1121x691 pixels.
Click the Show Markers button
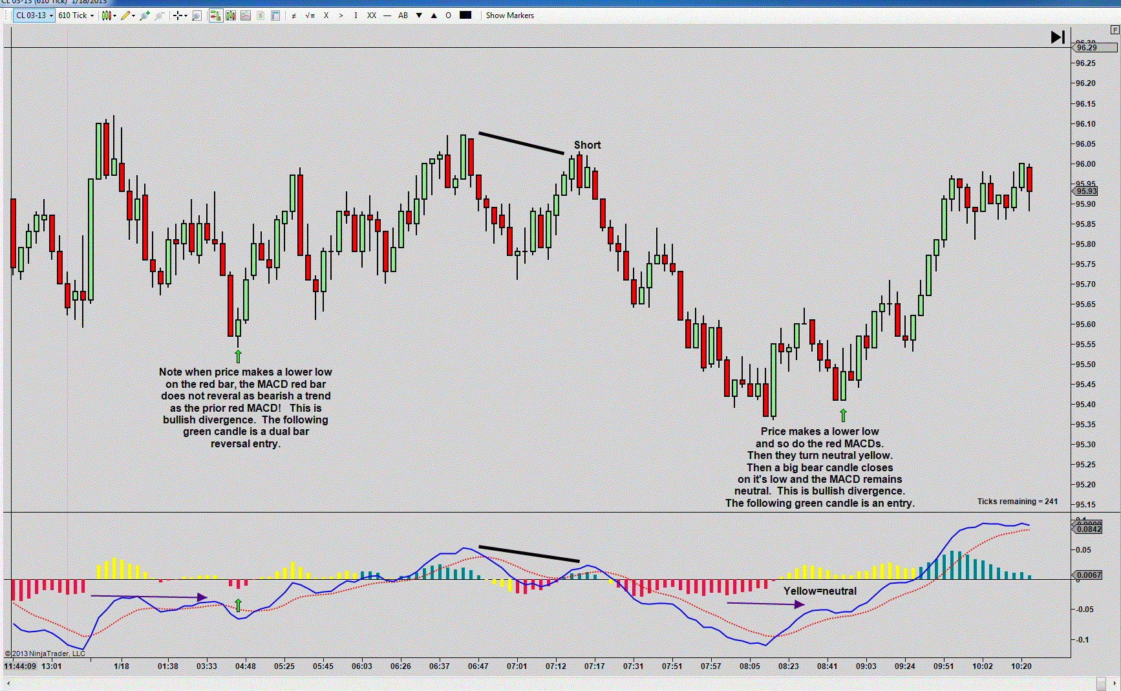tap(510, 16)
